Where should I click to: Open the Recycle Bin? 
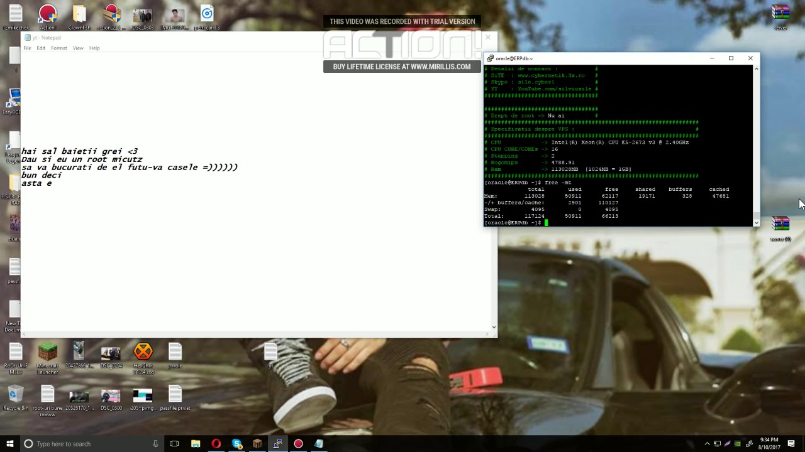[16, 398]
